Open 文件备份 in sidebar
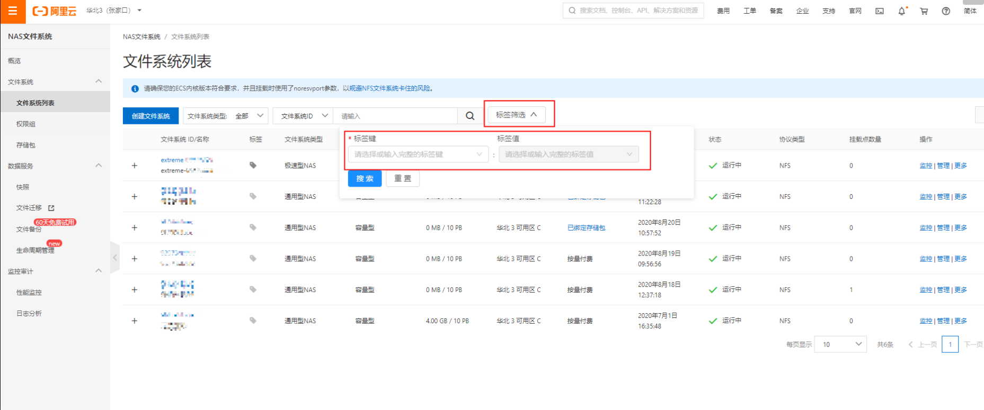Viewport: 984px width, 410px height. click(29, 229)
